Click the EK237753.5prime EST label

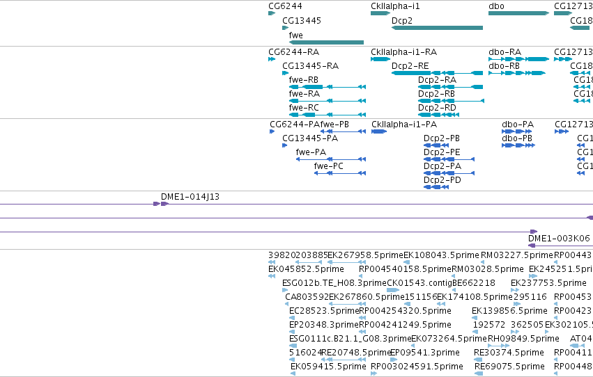click(x=549, y=283)
